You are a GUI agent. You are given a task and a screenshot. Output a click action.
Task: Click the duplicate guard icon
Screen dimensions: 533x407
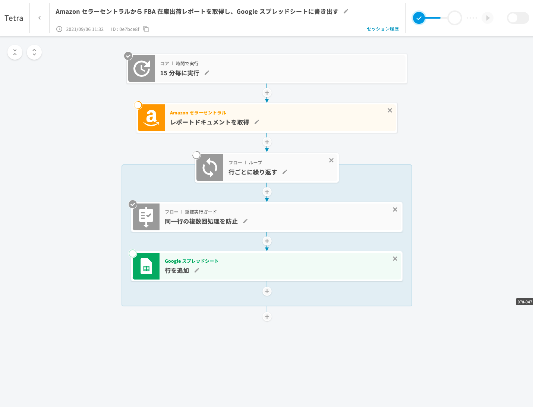tap(146, 217)
